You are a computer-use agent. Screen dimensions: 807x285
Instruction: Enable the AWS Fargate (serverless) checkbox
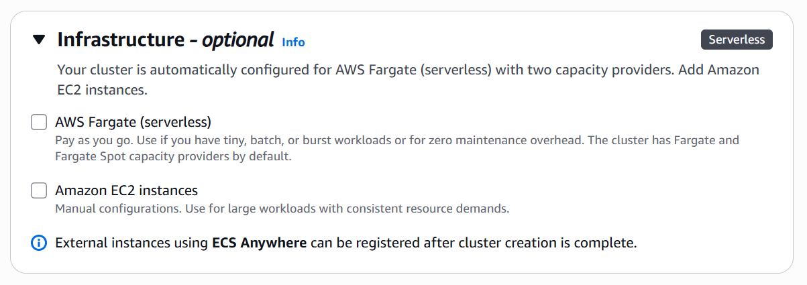tap(39, 122)
